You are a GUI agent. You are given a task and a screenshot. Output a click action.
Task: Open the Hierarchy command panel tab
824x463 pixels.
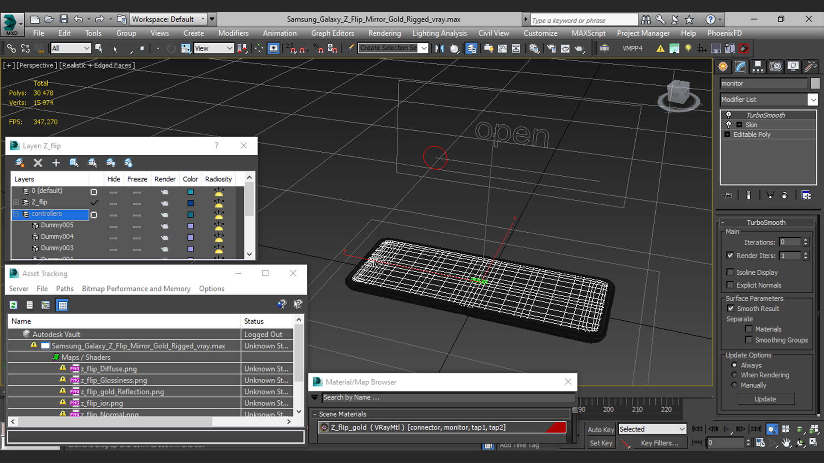coord(758,66)
